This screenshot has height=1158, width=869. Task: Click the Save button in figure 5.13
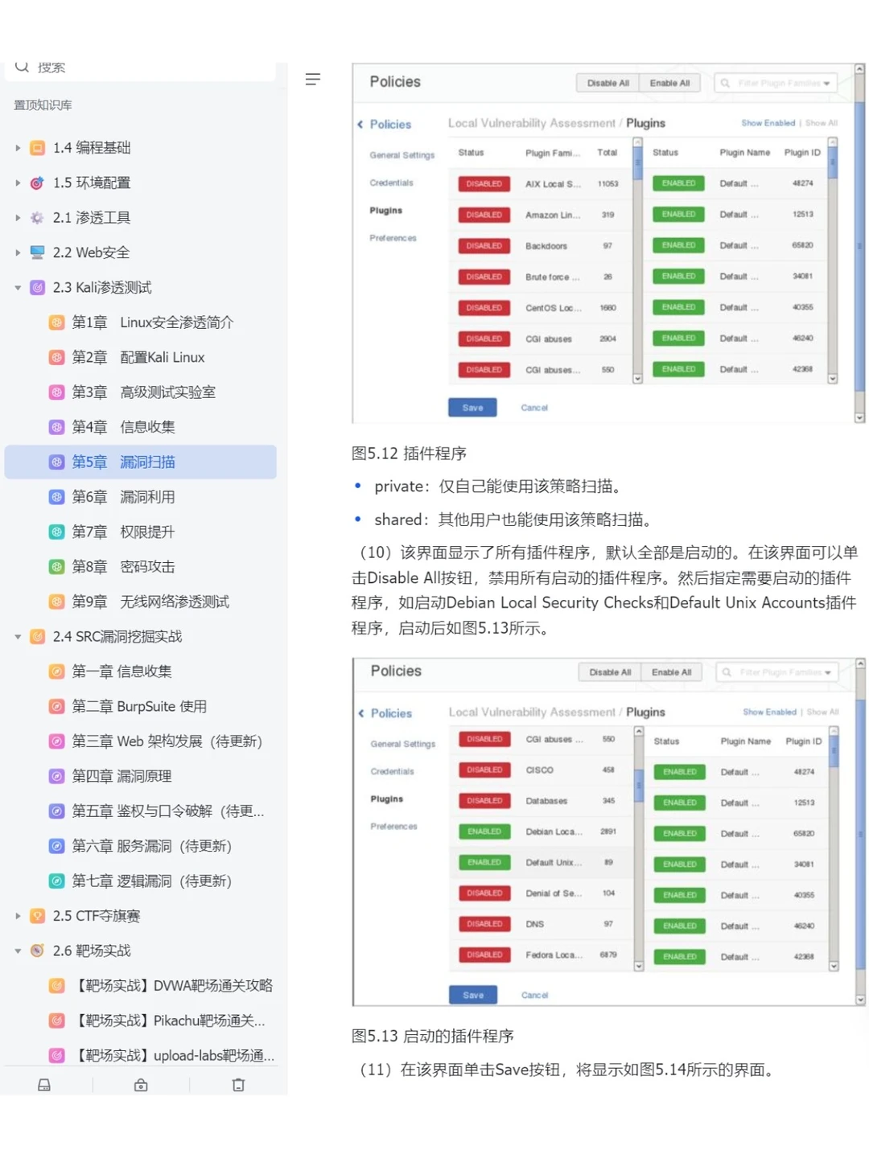472,995
